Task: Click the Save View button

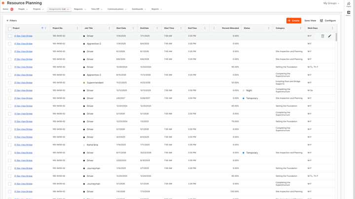Action: (x=310, y=21)
